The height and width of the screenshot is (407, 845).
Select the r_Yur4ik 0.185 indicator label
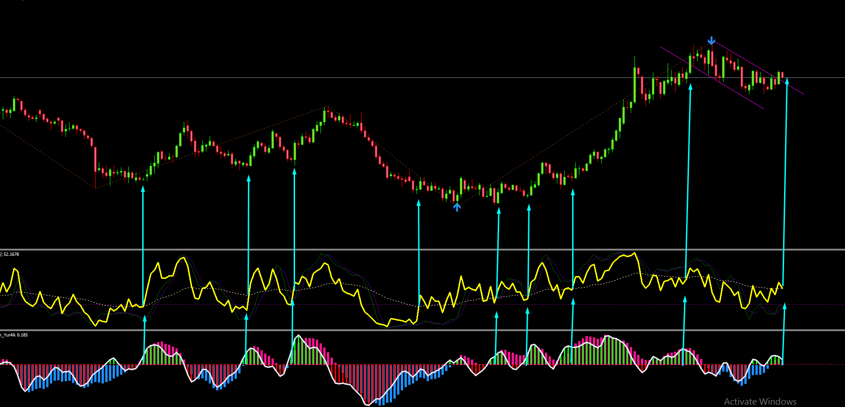pos(14,335)
